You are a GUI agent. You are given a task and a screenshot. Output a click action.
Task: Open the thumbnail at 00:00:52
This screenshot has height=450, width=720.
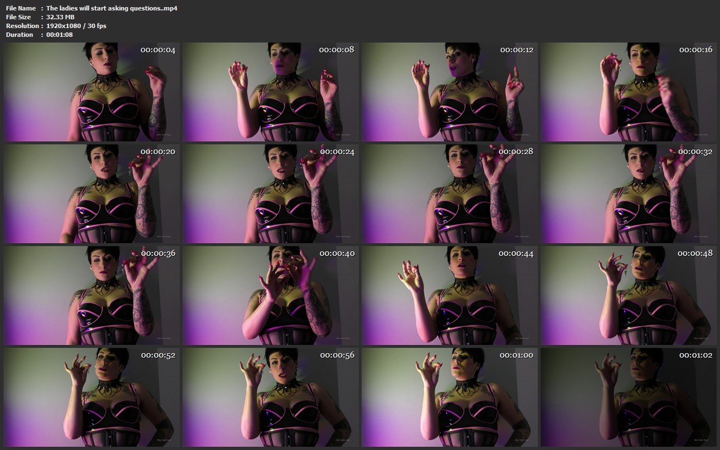tap(91, 397)
